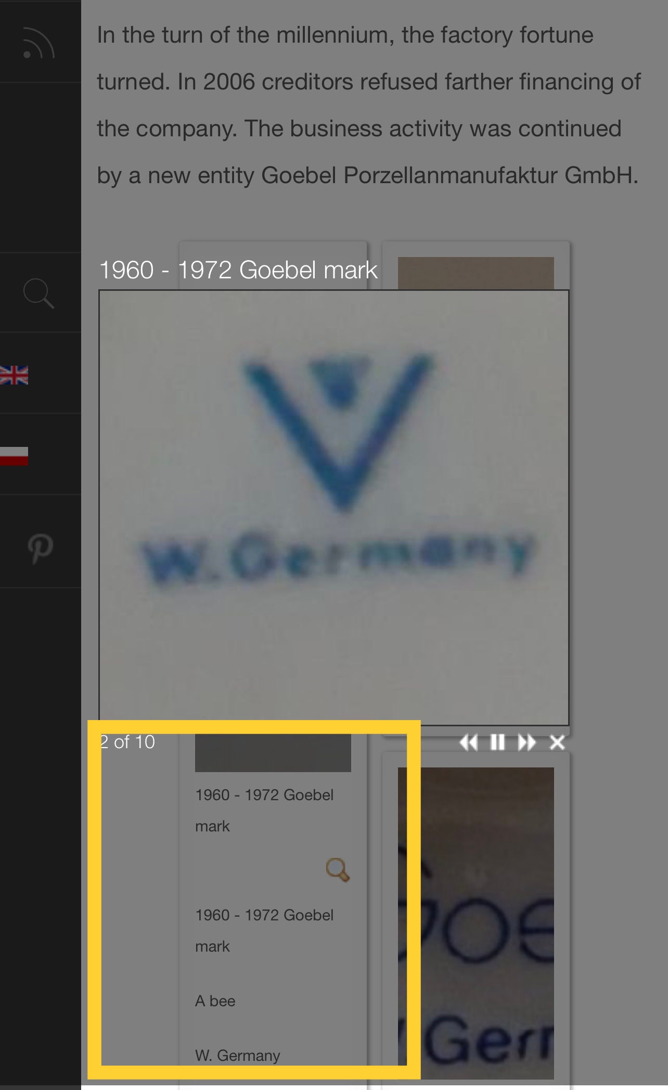
Task: Pause the lightbox slideshow
Action: point(497,742)
